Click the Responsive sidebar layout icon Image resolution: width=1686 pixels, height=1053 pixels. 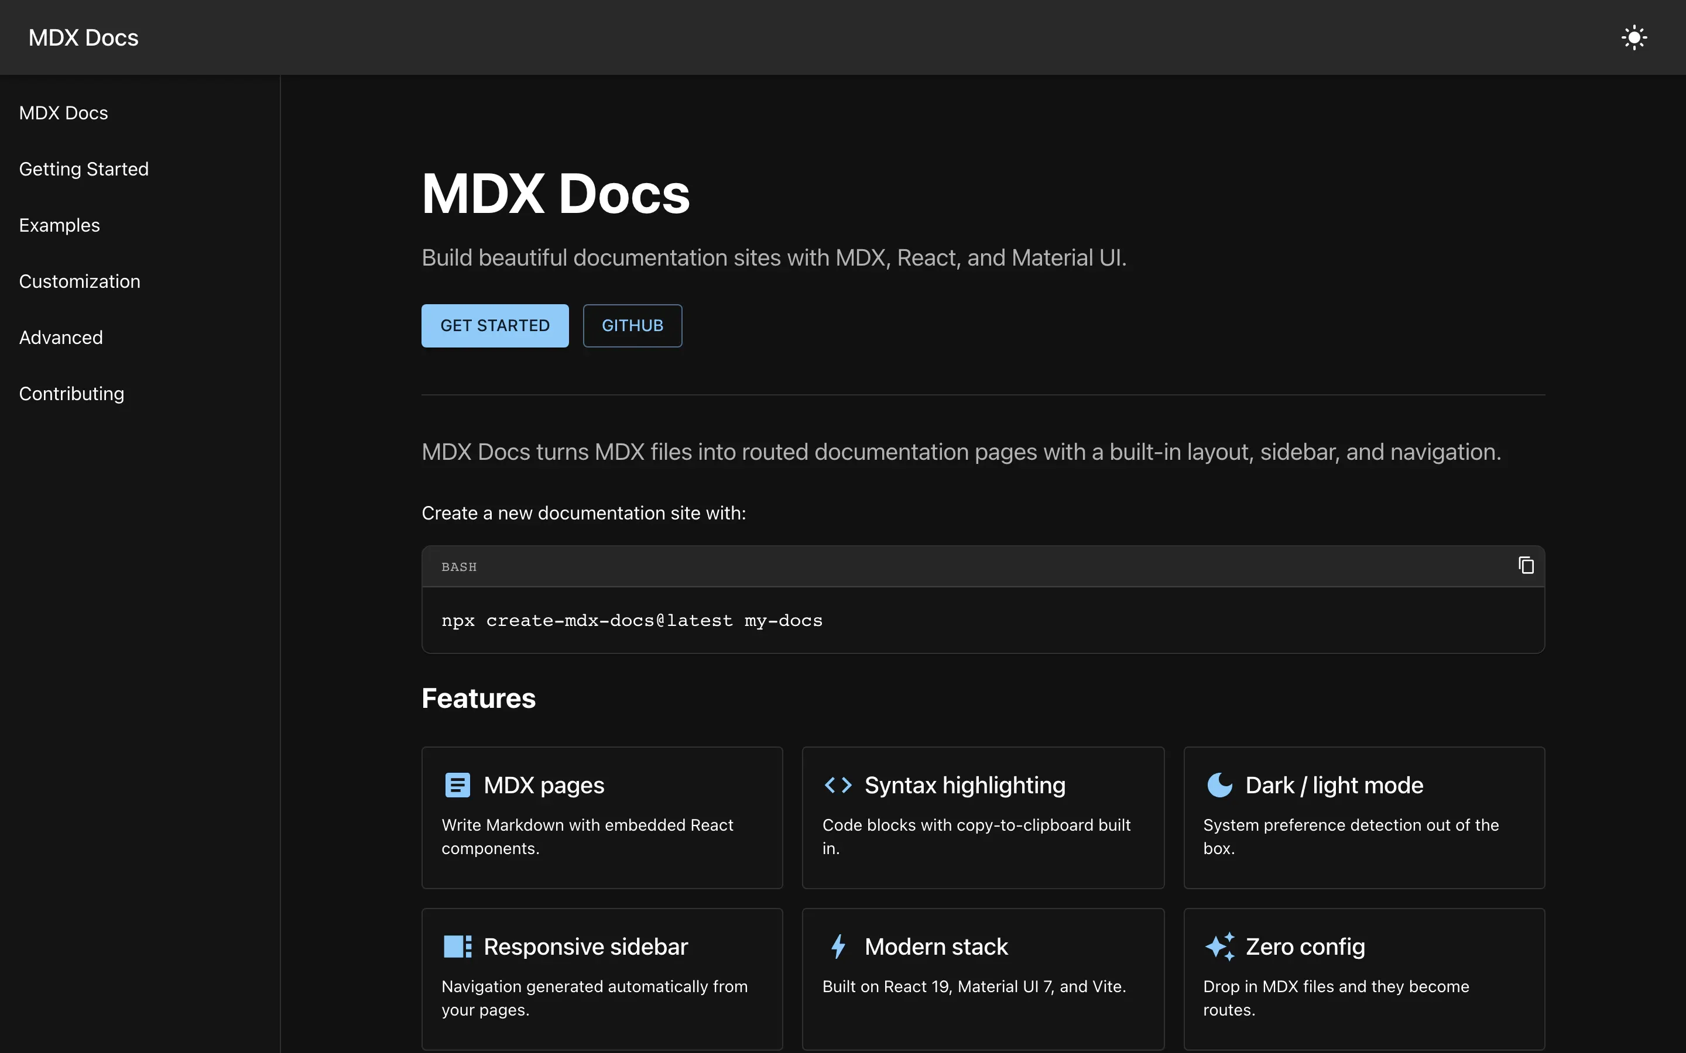pos(458,947)
